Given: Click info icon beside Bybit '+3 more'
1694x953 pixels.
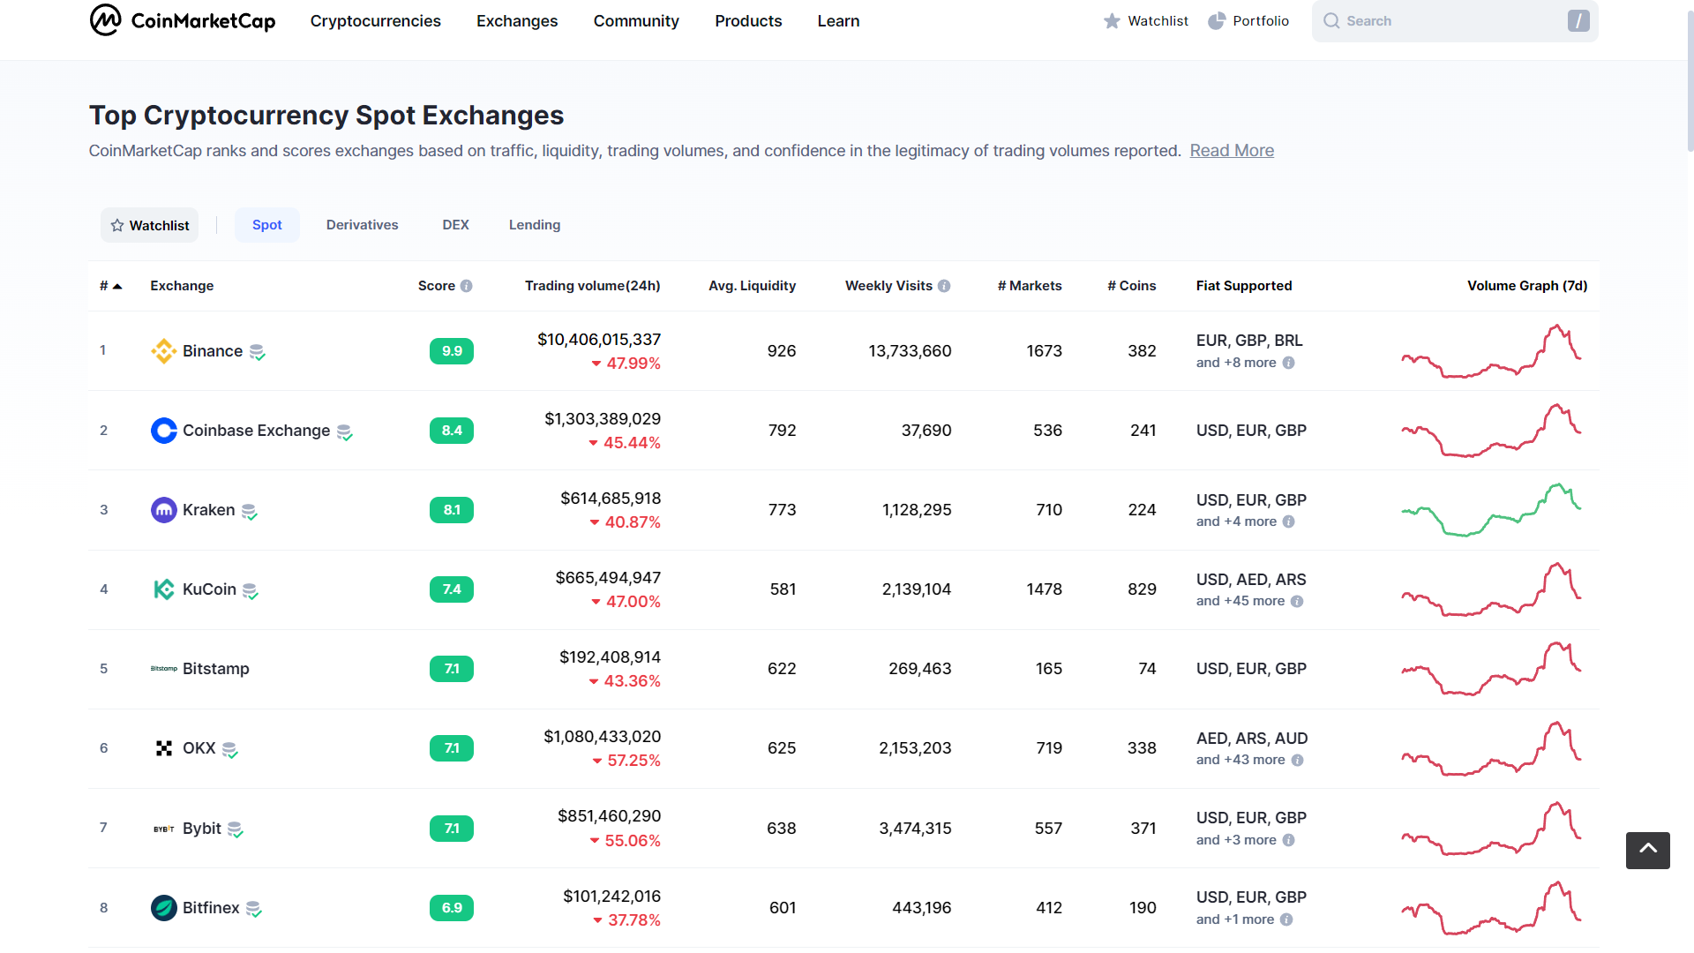Looking at the screenshot, I should coord(1289,840).
